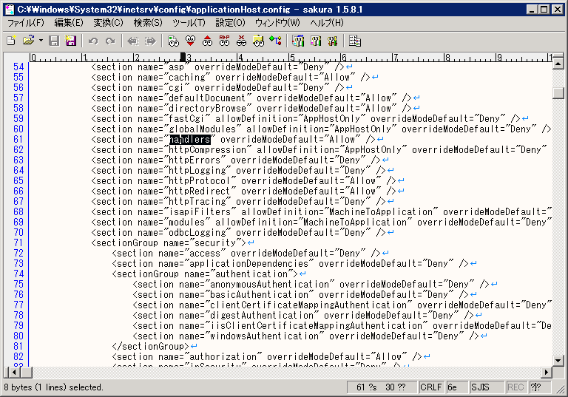
Task: Click "authorization" section on line 82
Action: (223, 357)
